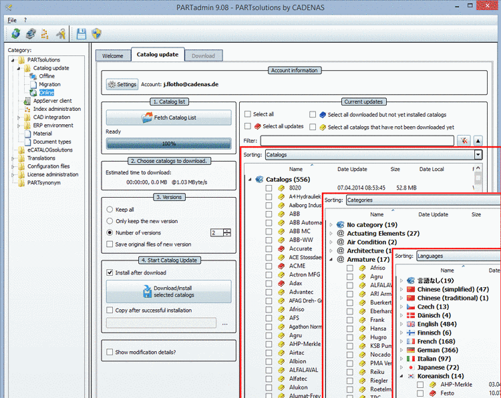Select the Number of versions radio button
The width and height of the screenshot is (501, 398).
point(110,232)
